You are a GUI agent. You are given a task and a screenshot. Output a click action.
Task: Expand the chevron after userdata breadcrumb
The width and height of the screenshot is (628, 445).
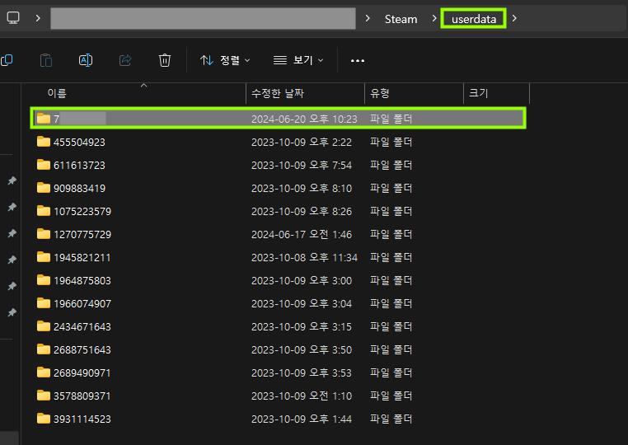click(515, 18)
